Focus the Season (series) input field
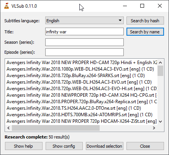 click(x=84, y=42)
